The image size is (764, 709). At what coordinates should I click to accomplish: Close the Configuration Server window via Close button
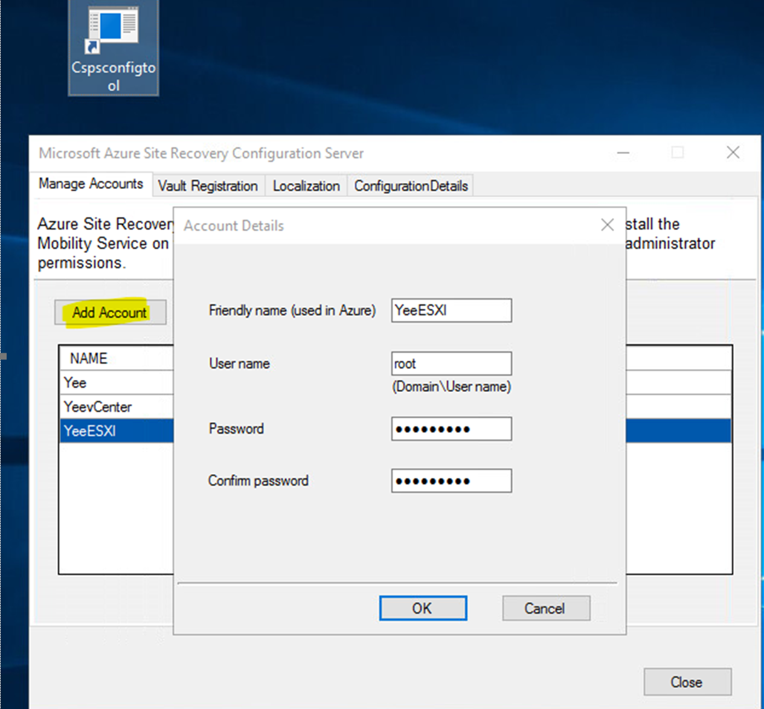click(x=687, y=682)
